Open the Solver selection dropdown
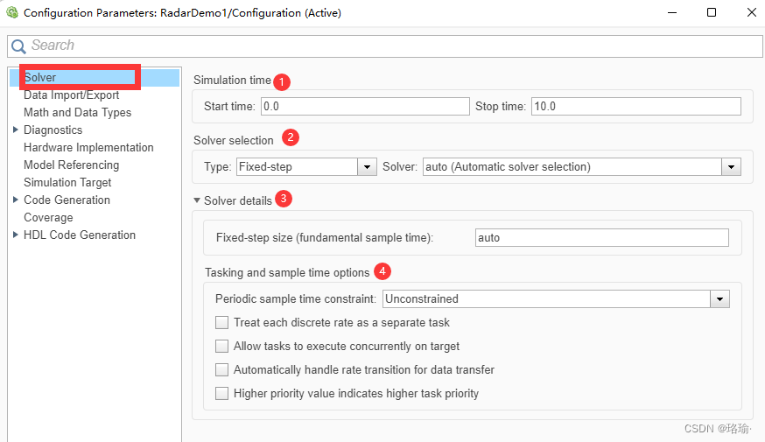Viewport: 765px width, 442px height. pos(731,167)
